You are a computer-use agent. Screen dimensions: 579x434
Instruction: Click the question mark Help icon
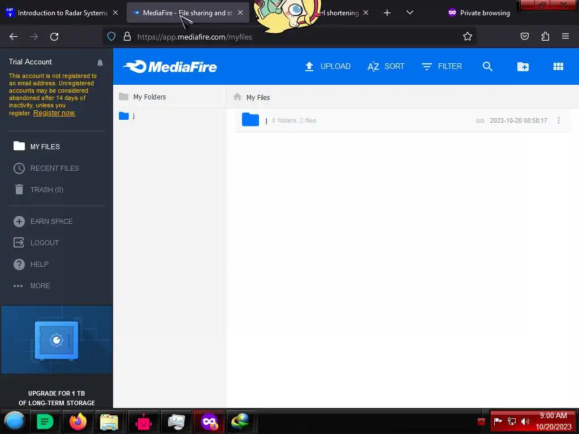(x=19, y=264)
